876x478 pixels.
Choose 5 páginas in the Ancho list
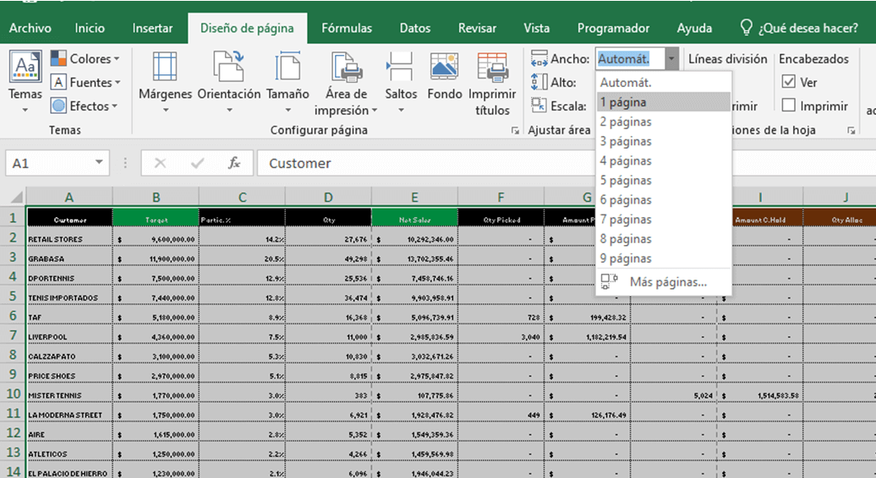663,180
